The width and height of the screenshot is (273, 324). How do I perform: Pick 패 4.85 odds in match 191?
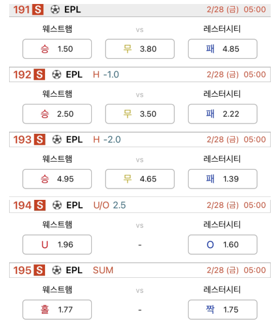222,49
